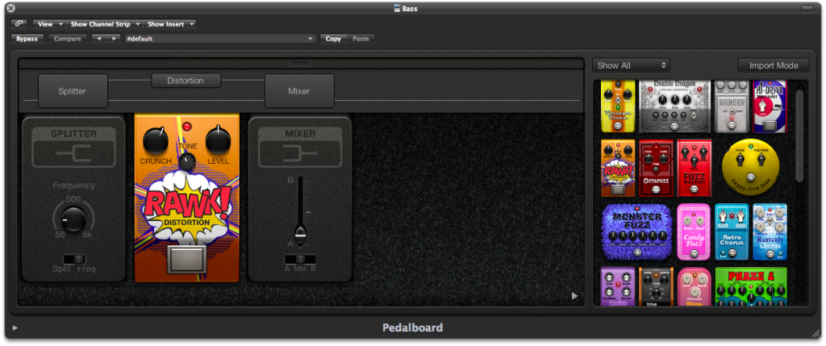Click the Pedalboard label at bottom
The height and width of the screenshot is (346, 826).
412,327
